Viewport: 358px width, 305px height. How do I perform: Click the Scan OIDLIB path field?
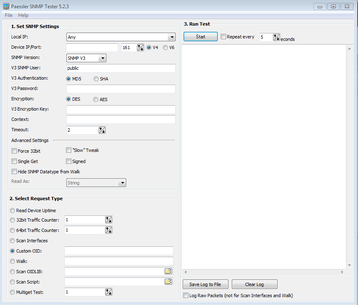114,272
